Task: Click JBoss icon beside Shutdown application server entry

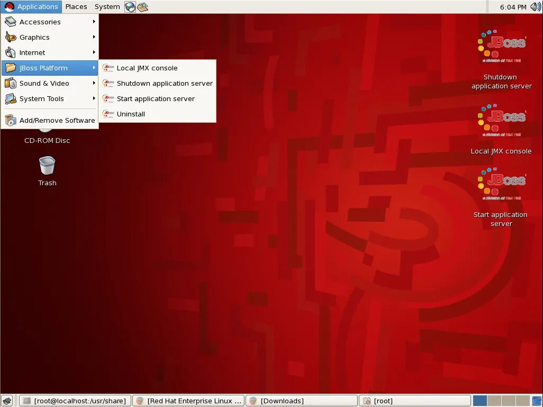Action: pos(108,83)
